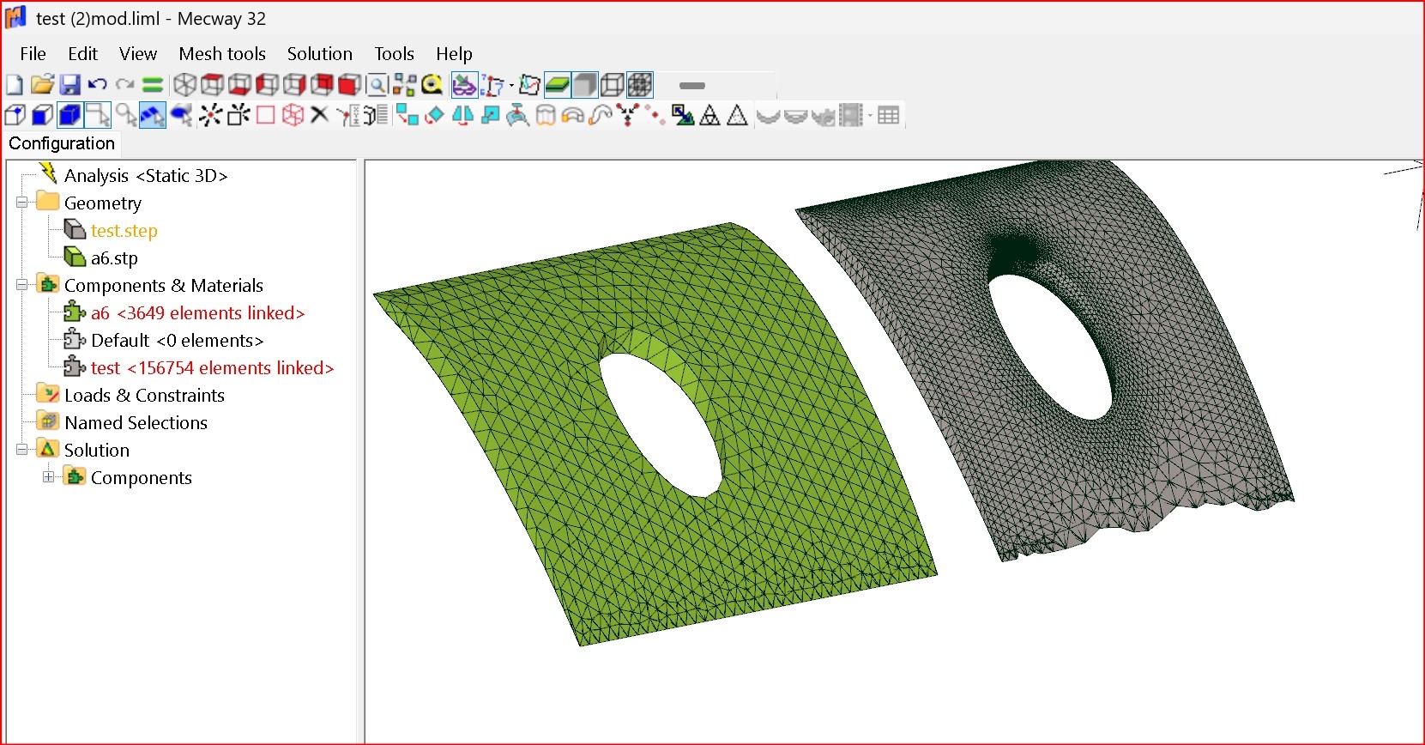Click the Save file toolbar icon
Image resolution: width=1425 pixels, height=745 pixels.
coord(70,85)
